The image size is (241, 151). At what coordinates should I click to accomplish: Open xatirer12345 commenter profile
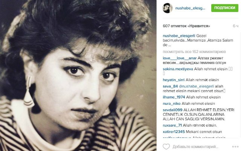174,132
